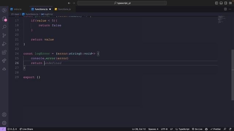
Task: Toggle the bottom panel layout
Action: (x=221, y=3)
